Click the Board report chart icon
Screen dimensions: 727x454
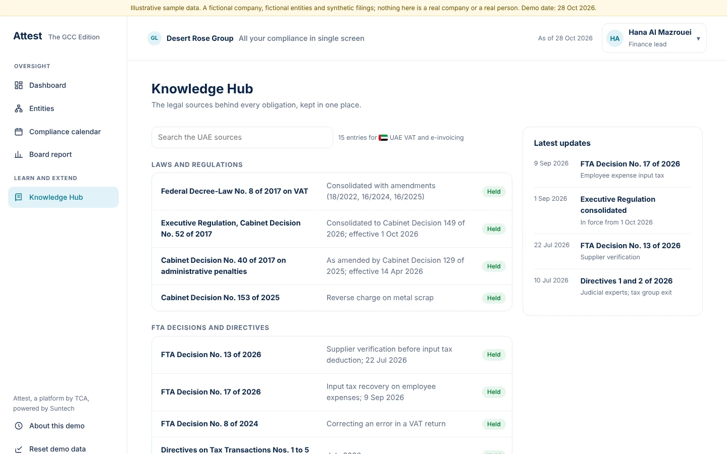(19, 154)
